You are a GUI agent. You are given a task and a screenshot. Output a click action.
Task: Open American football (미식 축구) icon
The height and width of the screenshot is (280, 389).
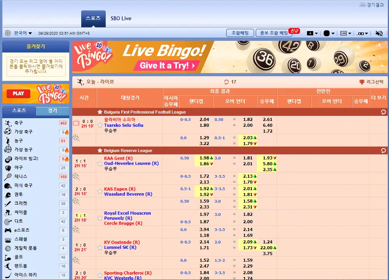coord(8,185)
